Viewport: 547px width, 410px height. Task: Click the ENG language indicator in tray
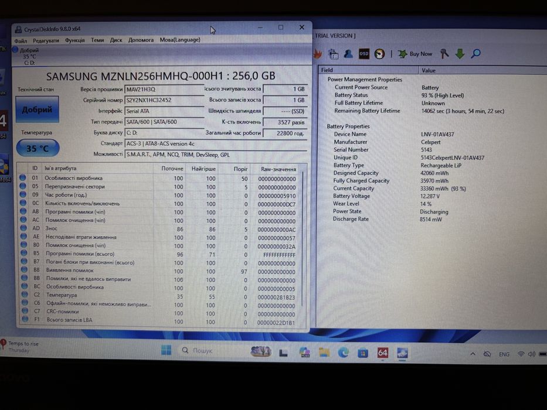[x=504, y=354]
